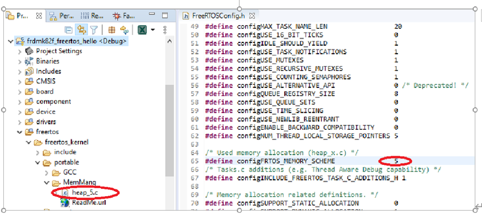Viewport: 482px width, 215px height.
Task: Click configQUEUE_REGISTRY_SIZE on line 57
Action: 286,94
